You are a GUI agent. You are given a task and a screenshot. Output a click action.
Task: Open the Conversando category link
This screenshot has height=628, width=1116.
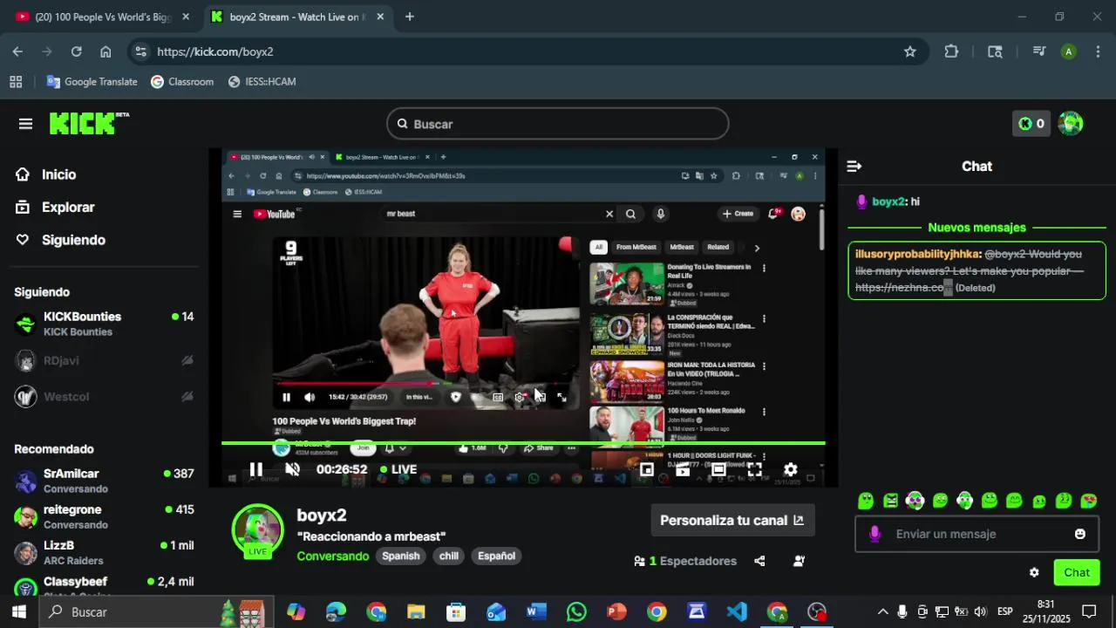click(333, 556)
